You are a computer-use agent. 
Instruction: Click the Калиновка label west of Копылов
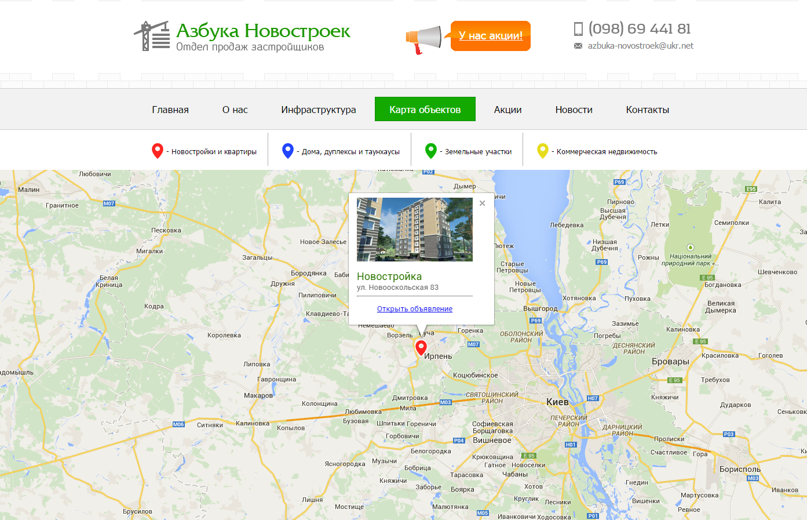(x=253, y=423)
